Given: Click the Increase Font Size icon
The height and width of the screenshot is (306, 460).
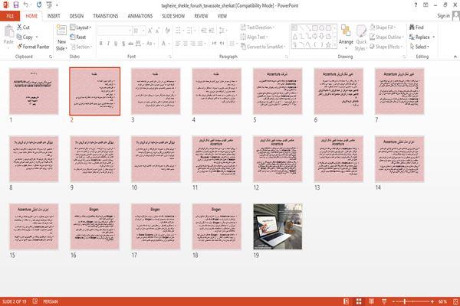Looking at the screenshot, I should [150, 31].
